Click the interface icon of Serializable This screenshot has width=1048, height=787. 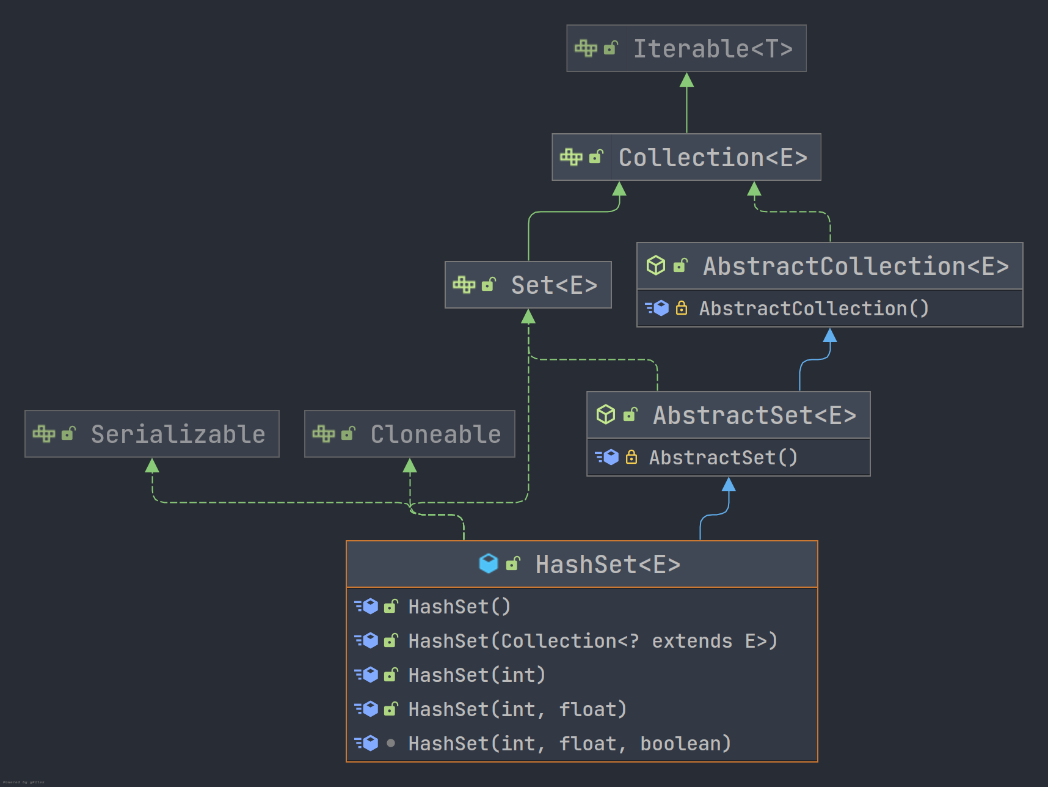pos(44,434)
